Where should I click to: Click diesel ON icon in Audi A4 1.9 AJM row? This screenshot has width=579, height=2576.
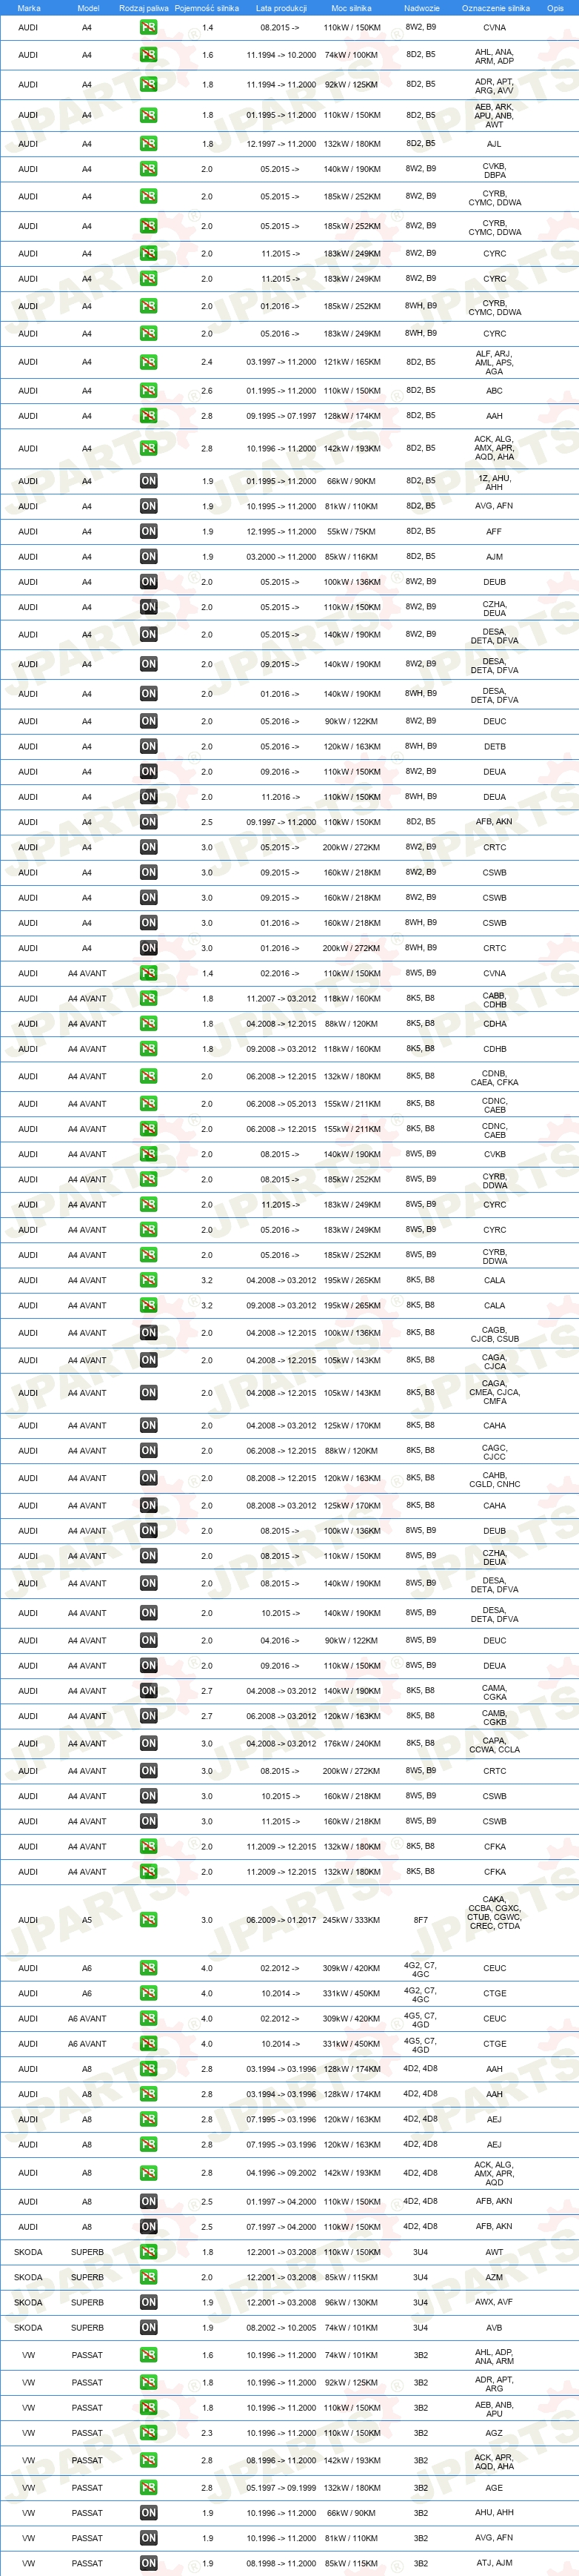coord(148,557)
